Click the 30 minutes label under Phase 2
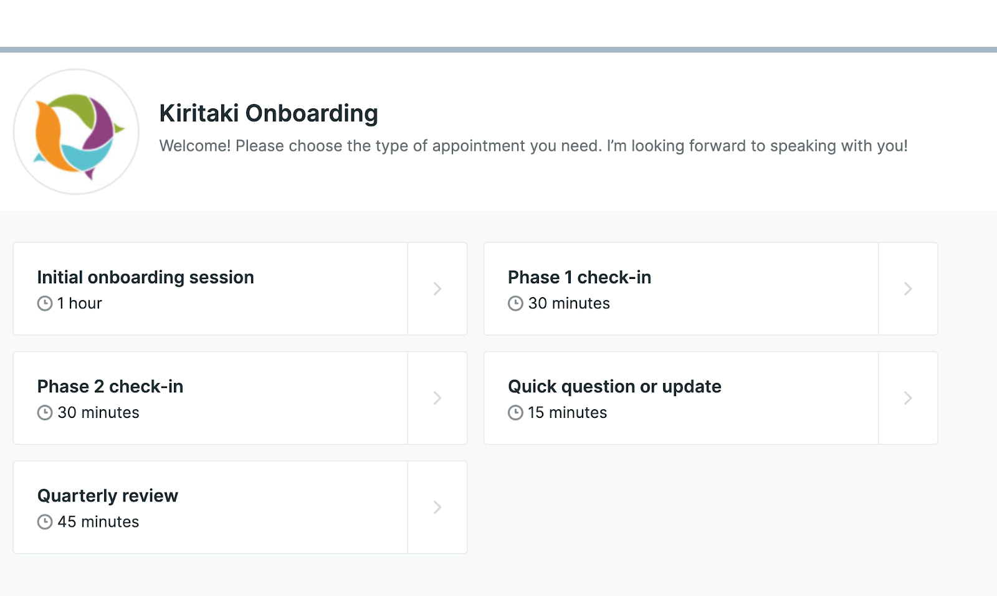 pyautogui.click(x=98, y=412)
